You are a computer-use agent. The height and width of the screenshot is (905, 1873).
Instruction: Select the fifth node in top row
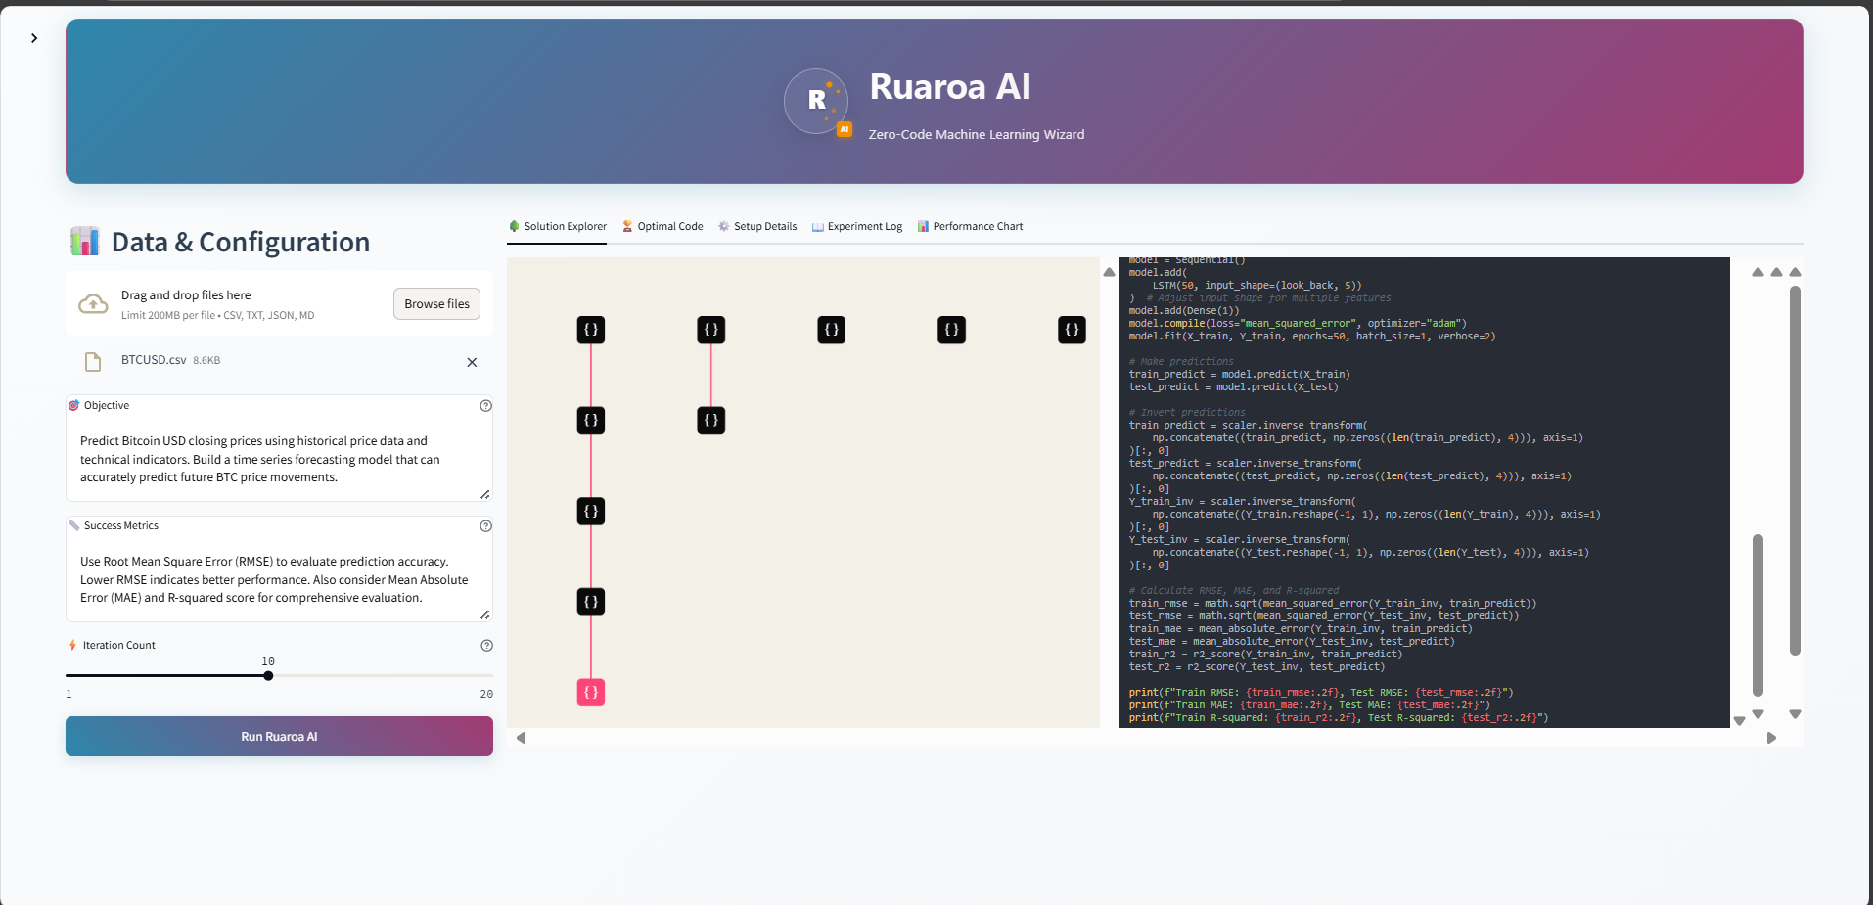click(x=1072, y=330)
